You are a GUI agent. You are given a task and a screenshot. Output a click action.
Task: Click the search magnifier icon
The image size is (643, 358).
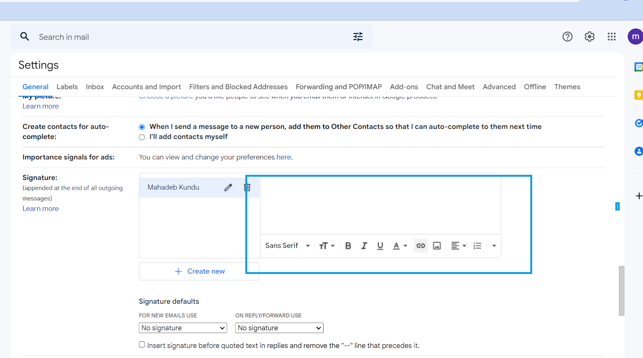tap(25, 37)
